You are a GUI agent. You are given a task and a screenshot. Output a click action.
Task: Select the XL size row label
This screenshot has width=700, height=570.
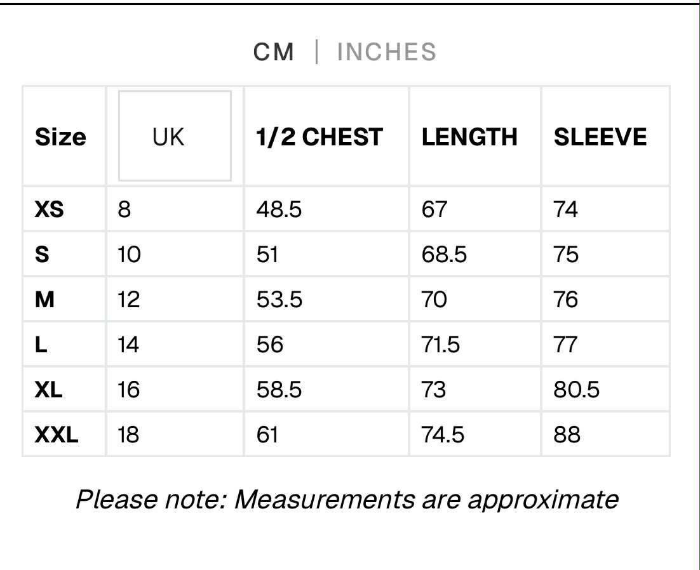pyautogui.click(x=49, y=389)
